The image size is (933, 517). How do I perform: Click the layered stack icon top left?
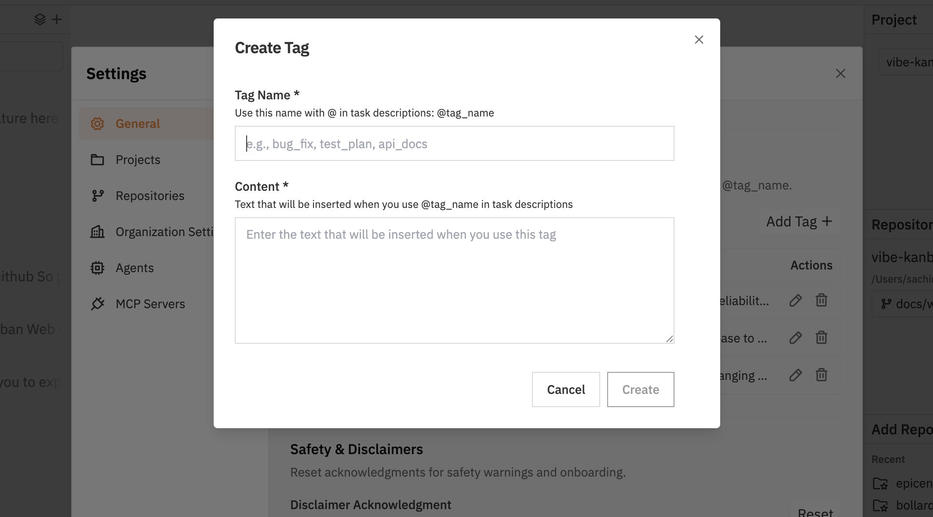coord(39,19)
